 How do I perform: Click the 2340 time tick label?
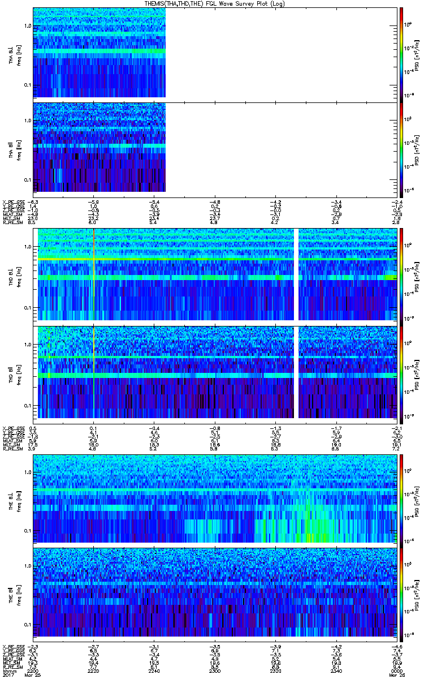tap(338, 671)
